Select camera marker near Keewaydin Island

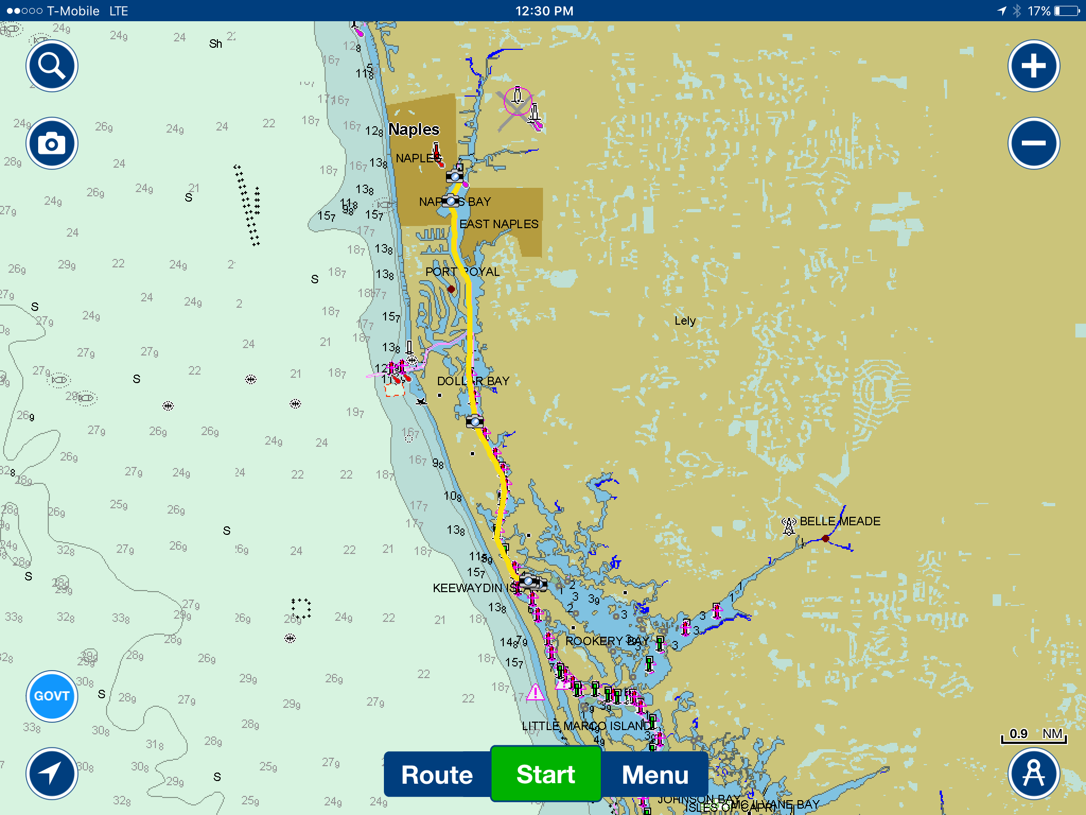click(x=529, y=582)
